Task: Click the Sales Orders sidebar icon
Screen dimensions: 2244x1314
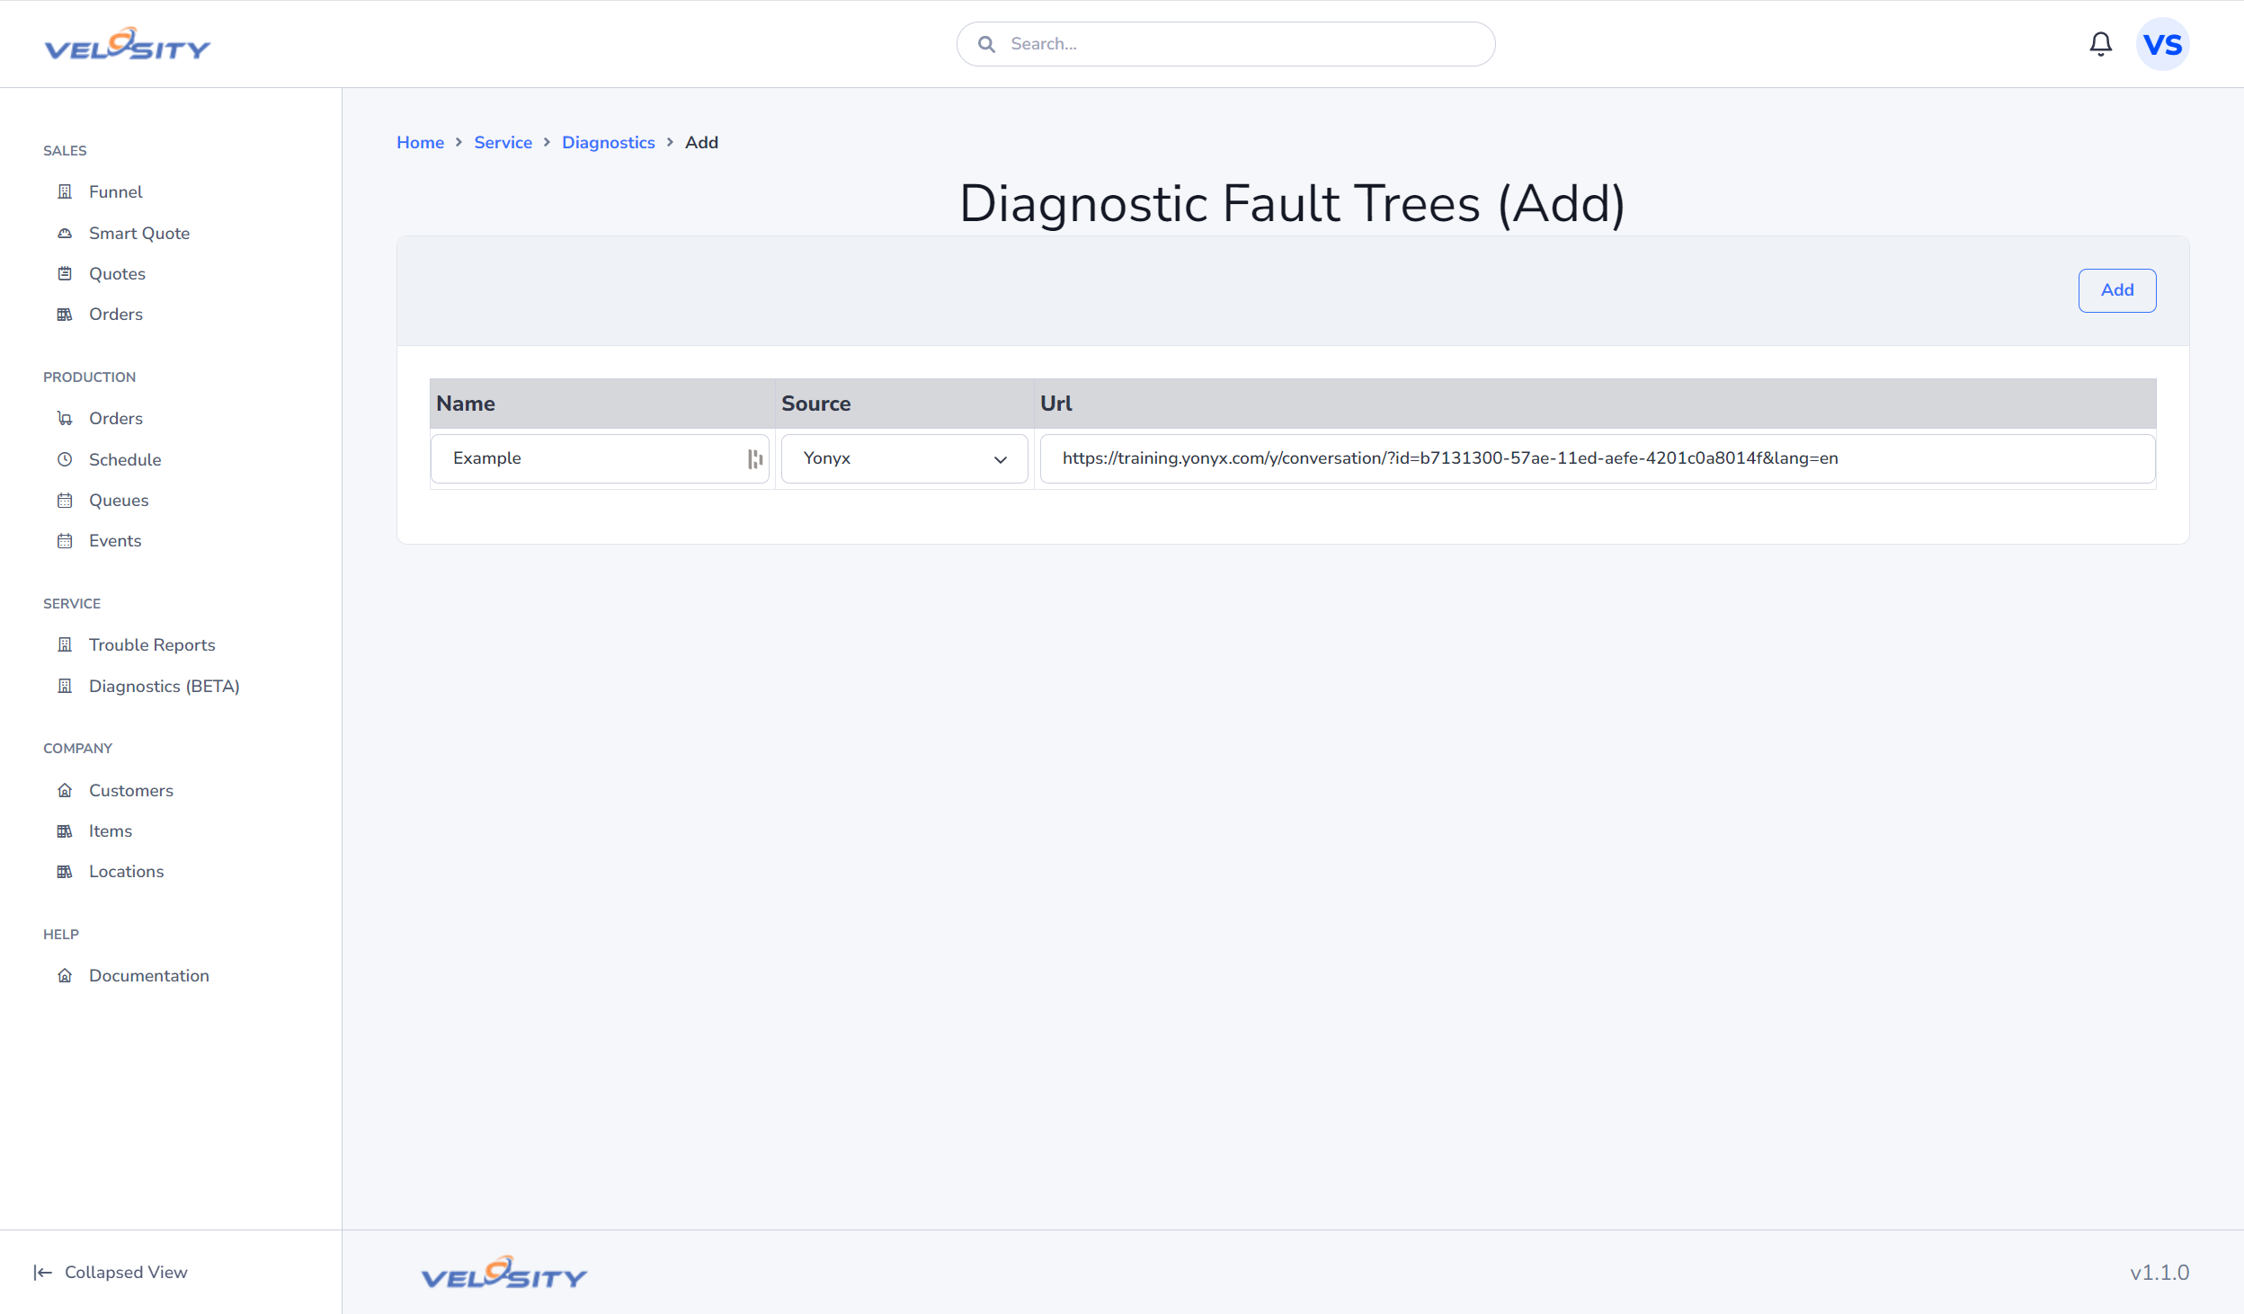Action: [x=65, y=314]
